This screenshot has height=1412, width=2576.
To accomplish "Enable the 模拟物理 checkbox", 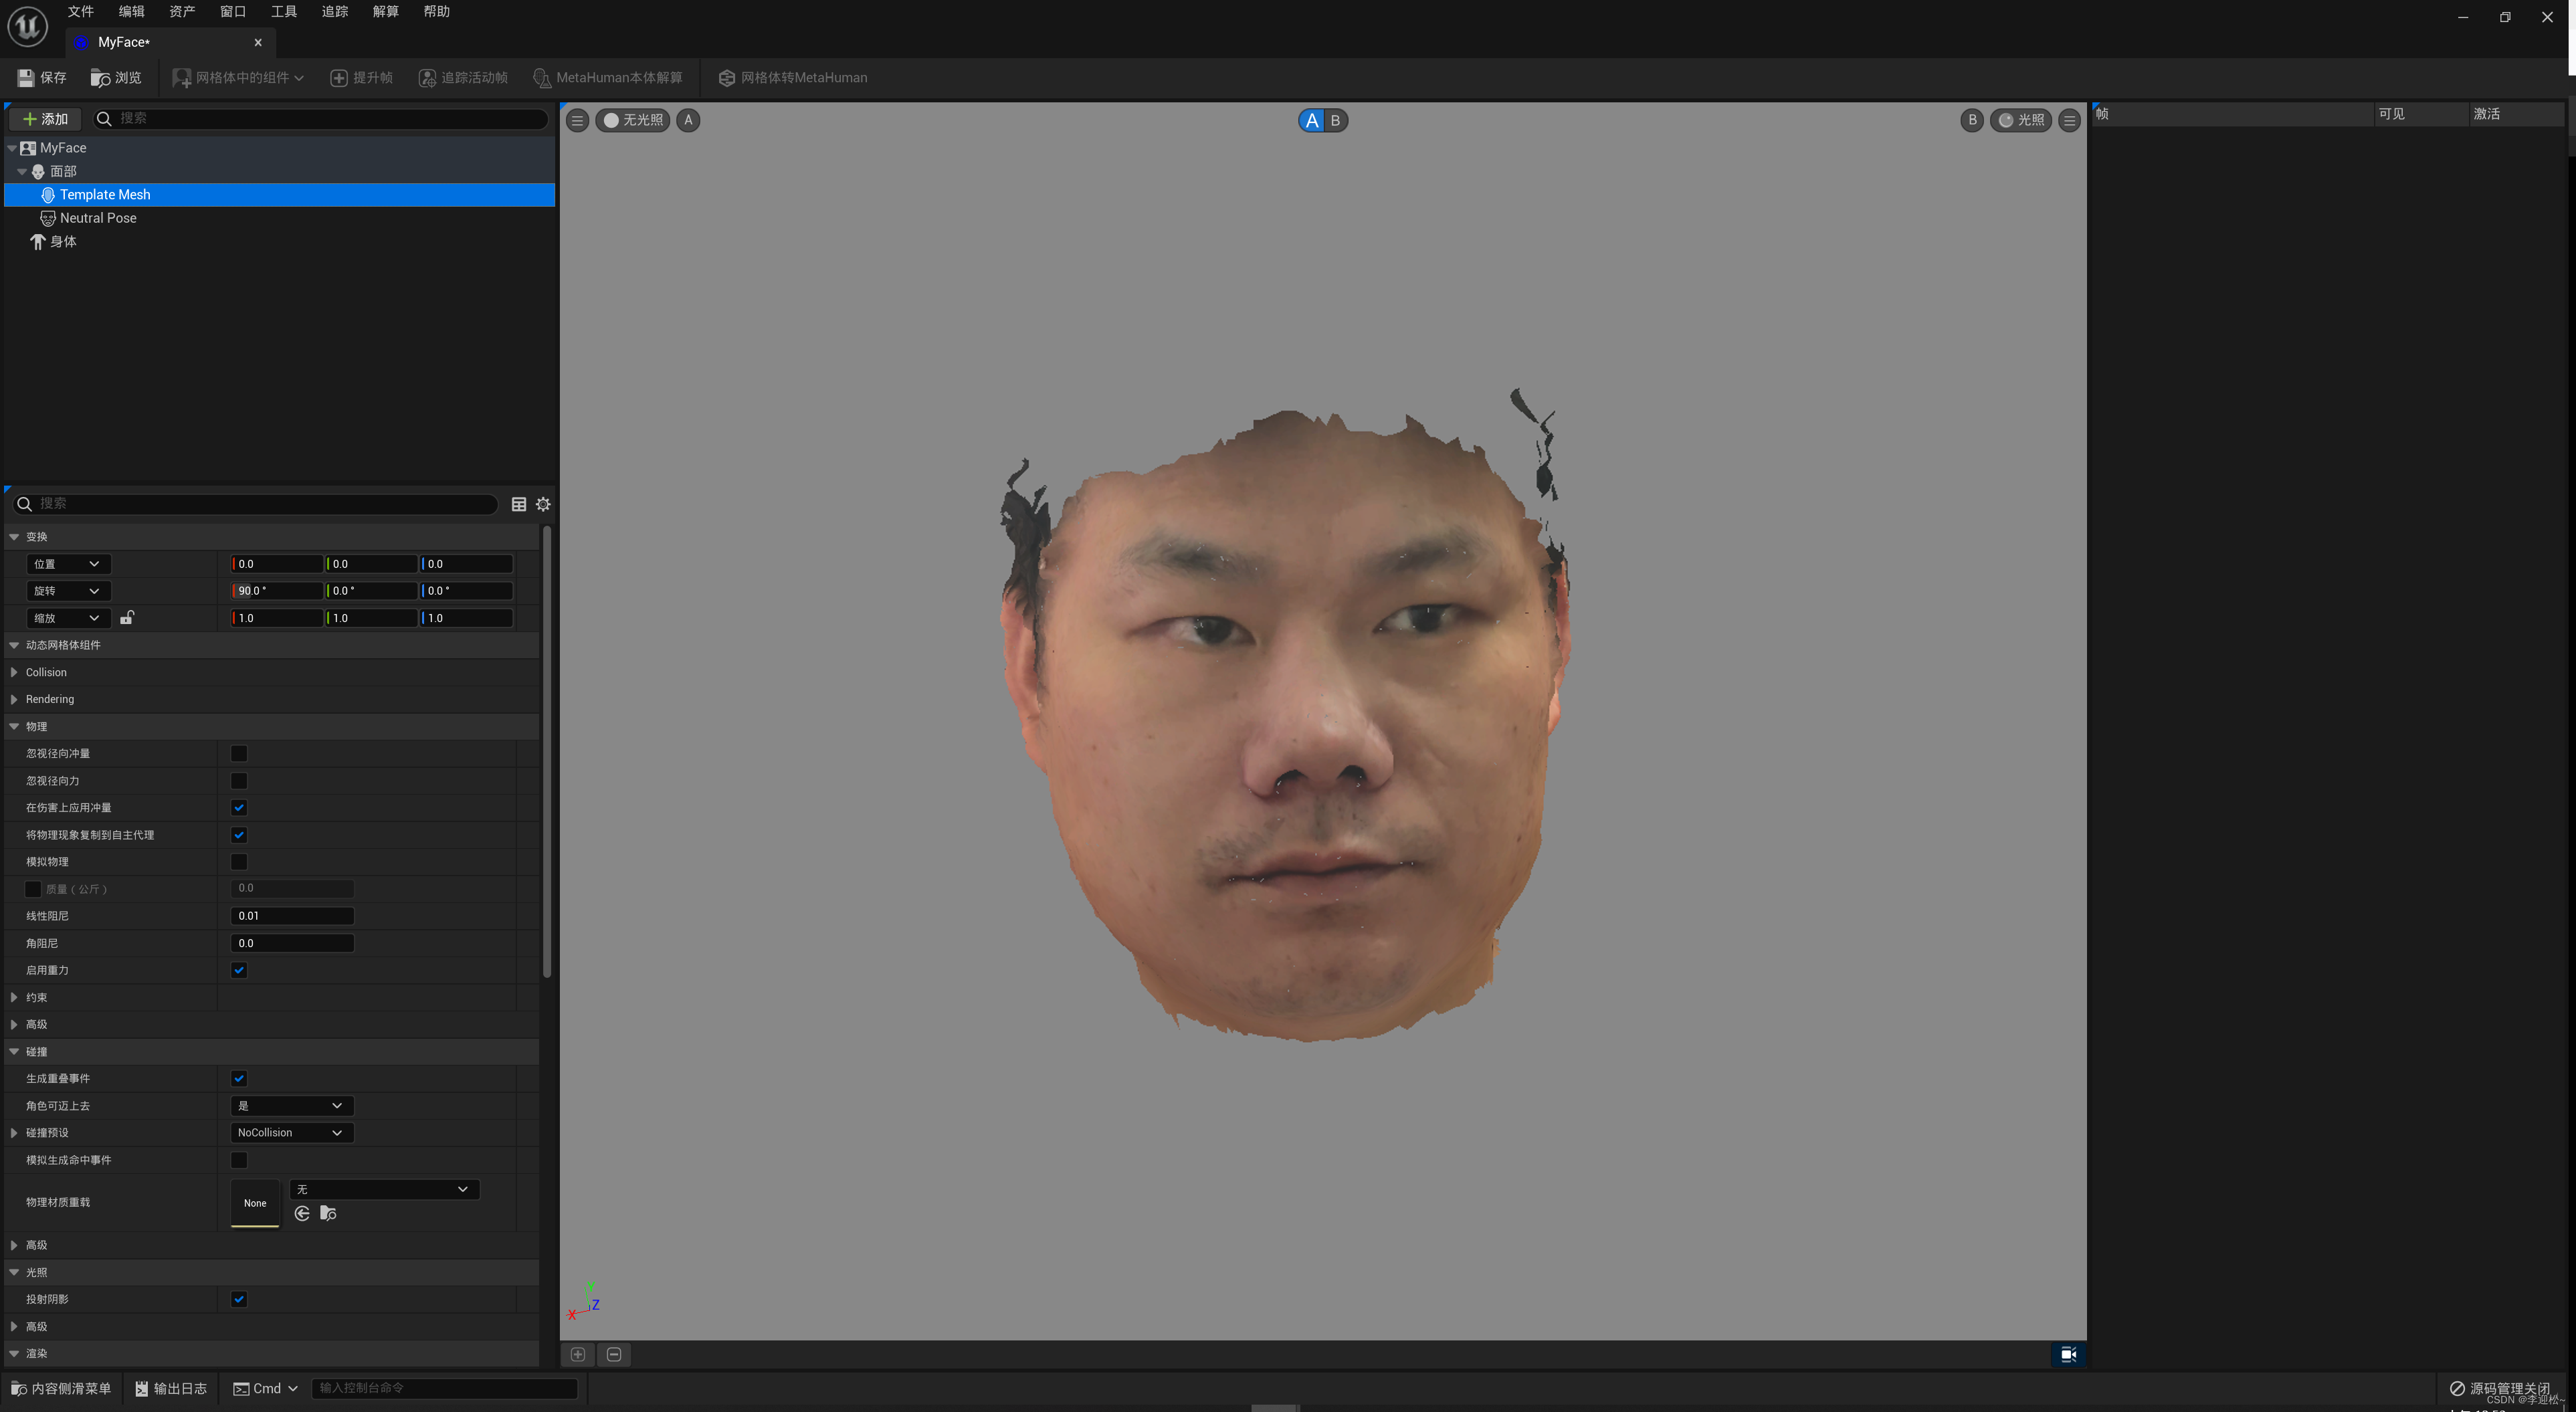I will click(239, 861).
